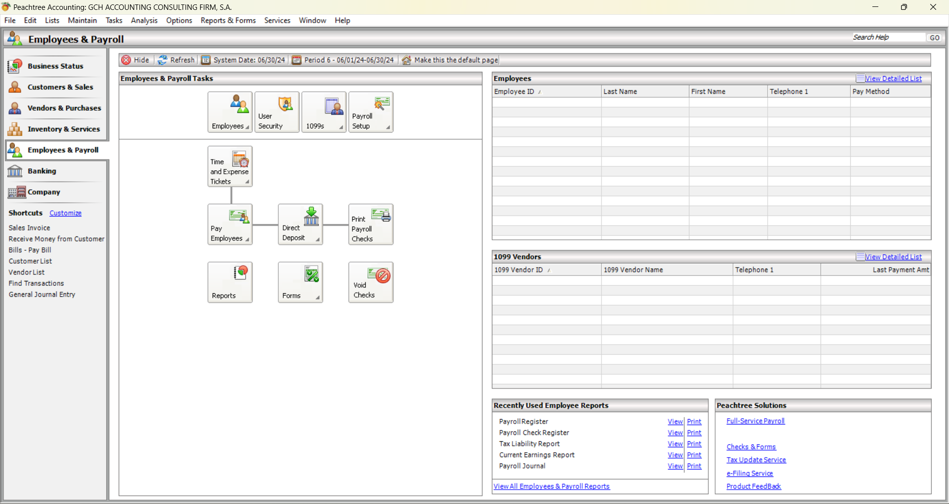Go to Vendors & Purchases section

(55, 108)
